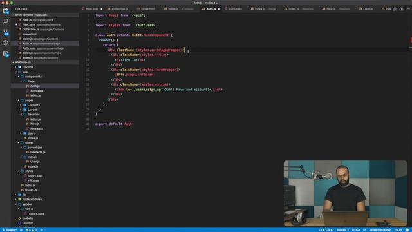Open Contacts.js under collections folder
The height and width of the screenshot is (232, 412).
(x=45, y=152)
